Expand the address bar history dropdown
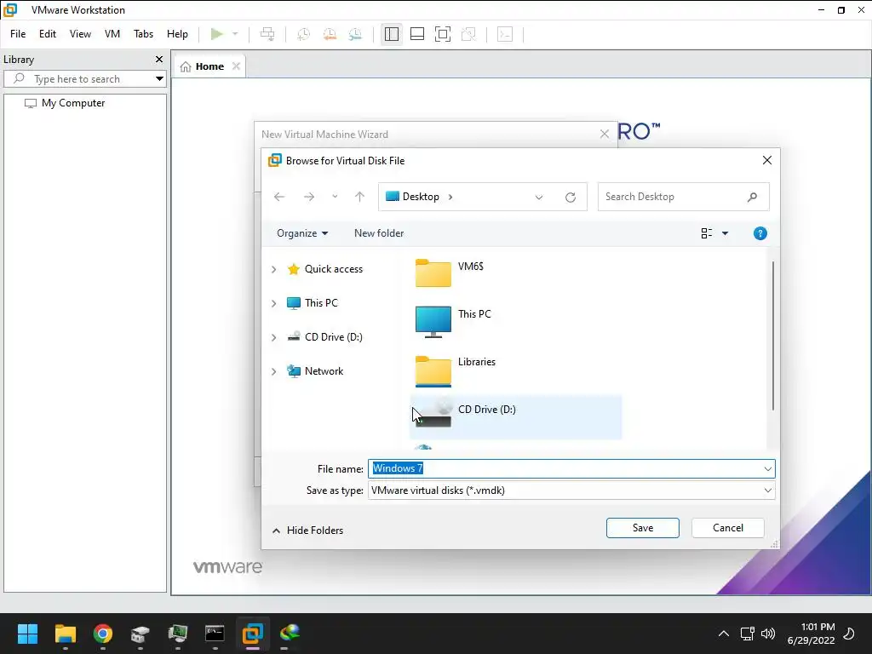Viewport: 872px width, 654px height. click(539, 198)
